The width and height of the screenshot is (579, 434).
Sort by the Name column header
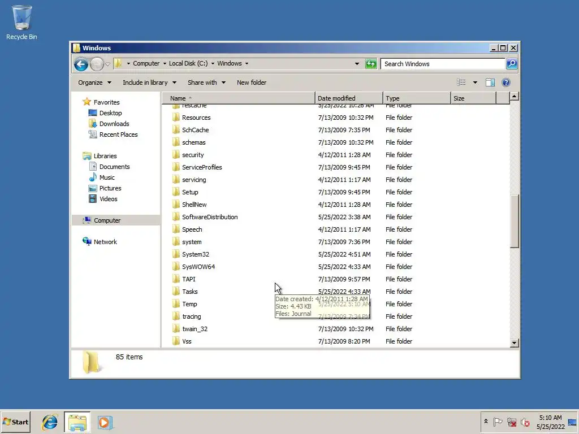tap(239, 98)
